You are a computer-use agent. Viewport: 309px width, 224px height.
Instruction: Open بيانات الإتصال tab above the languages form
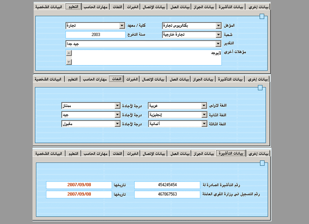pyautogui.click(x=153, y=79)
